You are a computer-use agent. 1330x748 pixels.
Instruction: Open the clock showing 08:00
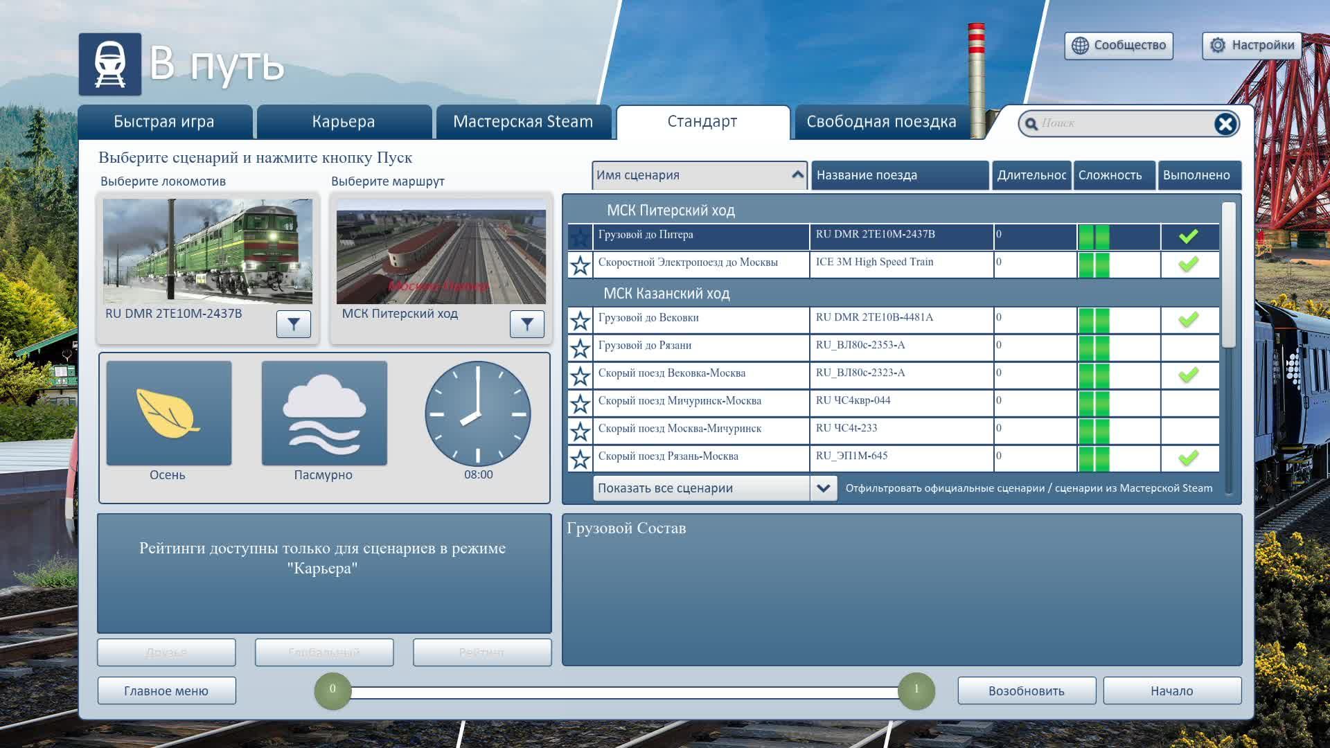478,413
